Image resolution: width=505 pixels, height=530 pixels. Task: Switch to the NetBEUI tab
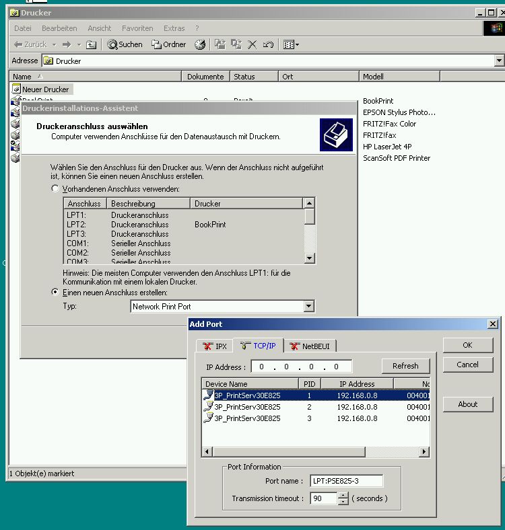coord(311,346)
